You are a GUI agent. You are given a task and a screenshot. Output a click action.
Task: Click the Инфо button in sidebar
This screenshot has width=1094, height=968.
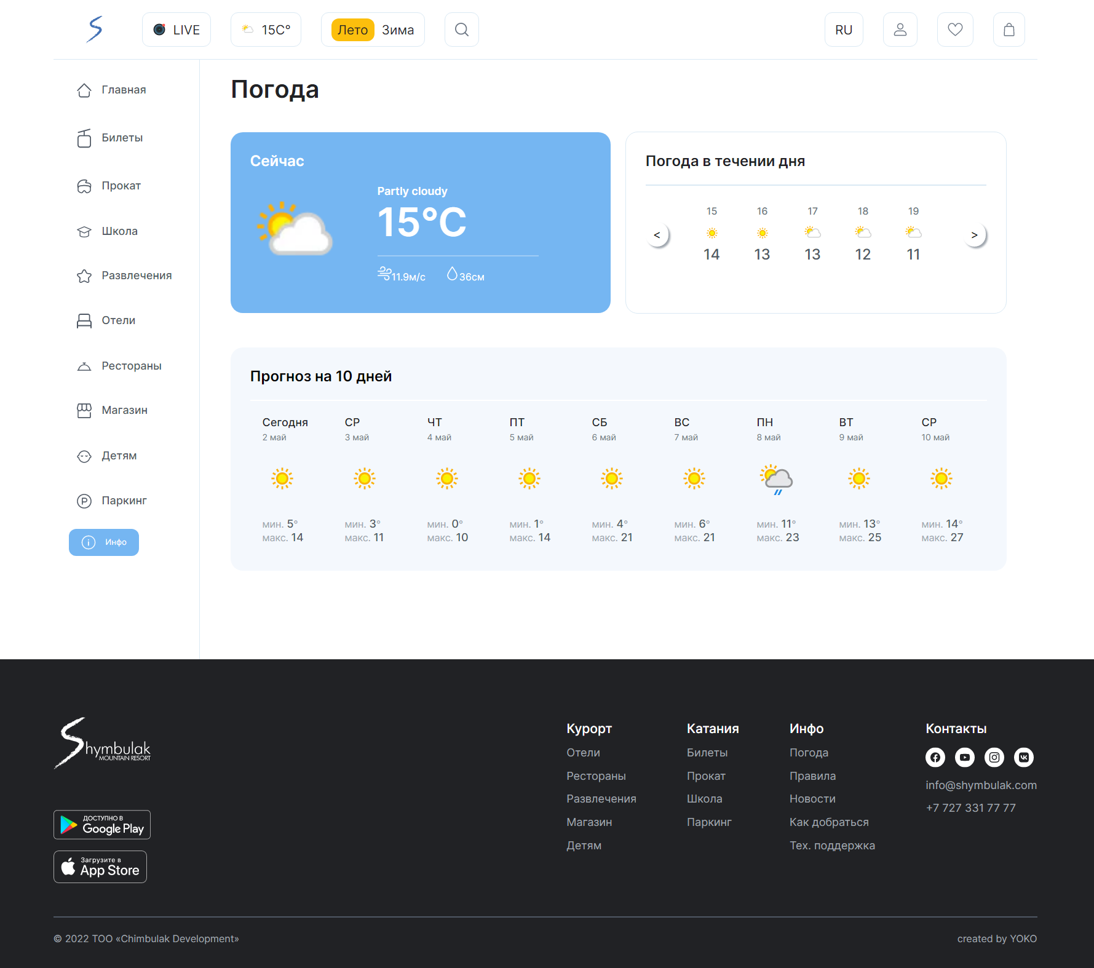point(103,542)
